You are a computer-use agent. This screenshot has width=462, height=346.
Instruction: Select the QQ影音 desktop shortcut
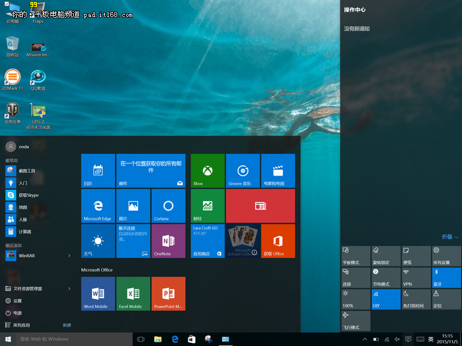click(38, 80)
